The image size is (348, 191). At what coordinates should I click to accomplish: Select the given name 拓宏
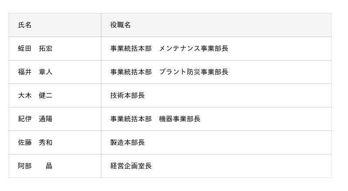pyautogui.click(x=46, y=49)
